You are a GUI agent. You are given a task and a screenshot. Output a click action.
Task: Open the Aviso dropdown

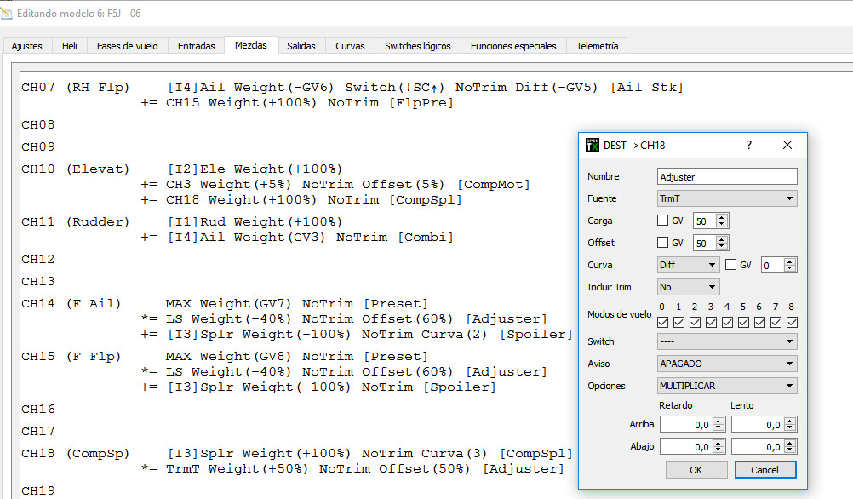point(727,364)
